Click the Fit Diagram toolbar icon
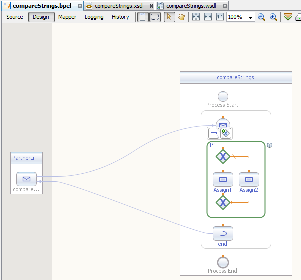Image resolution: width=301 pixels, height=280 pixels. 196,17
